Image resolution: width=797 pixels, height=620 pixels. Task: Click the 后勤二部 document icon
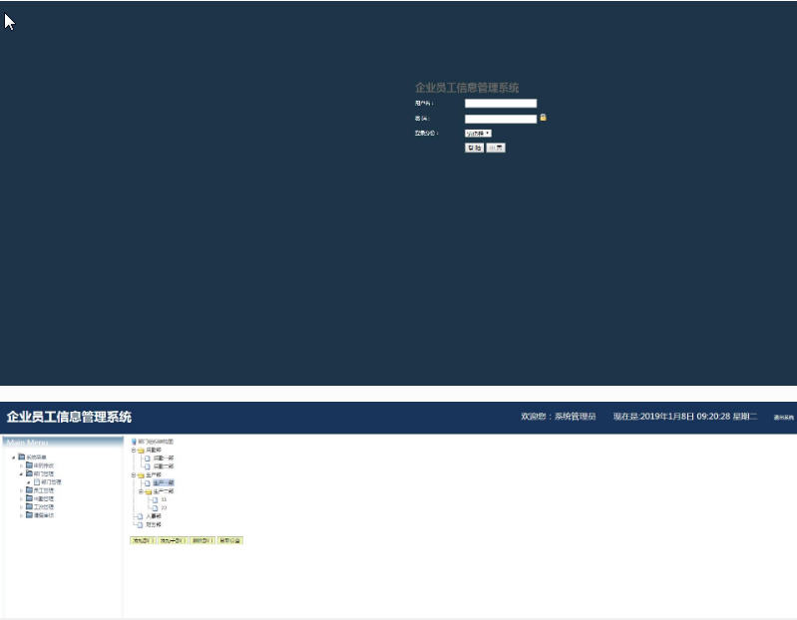pos(148,466)
